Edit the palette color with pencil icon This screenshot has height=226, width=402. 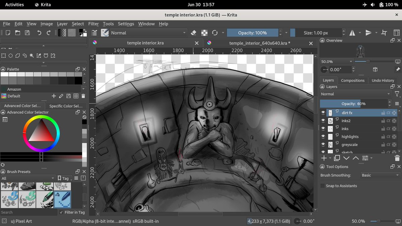61,96
